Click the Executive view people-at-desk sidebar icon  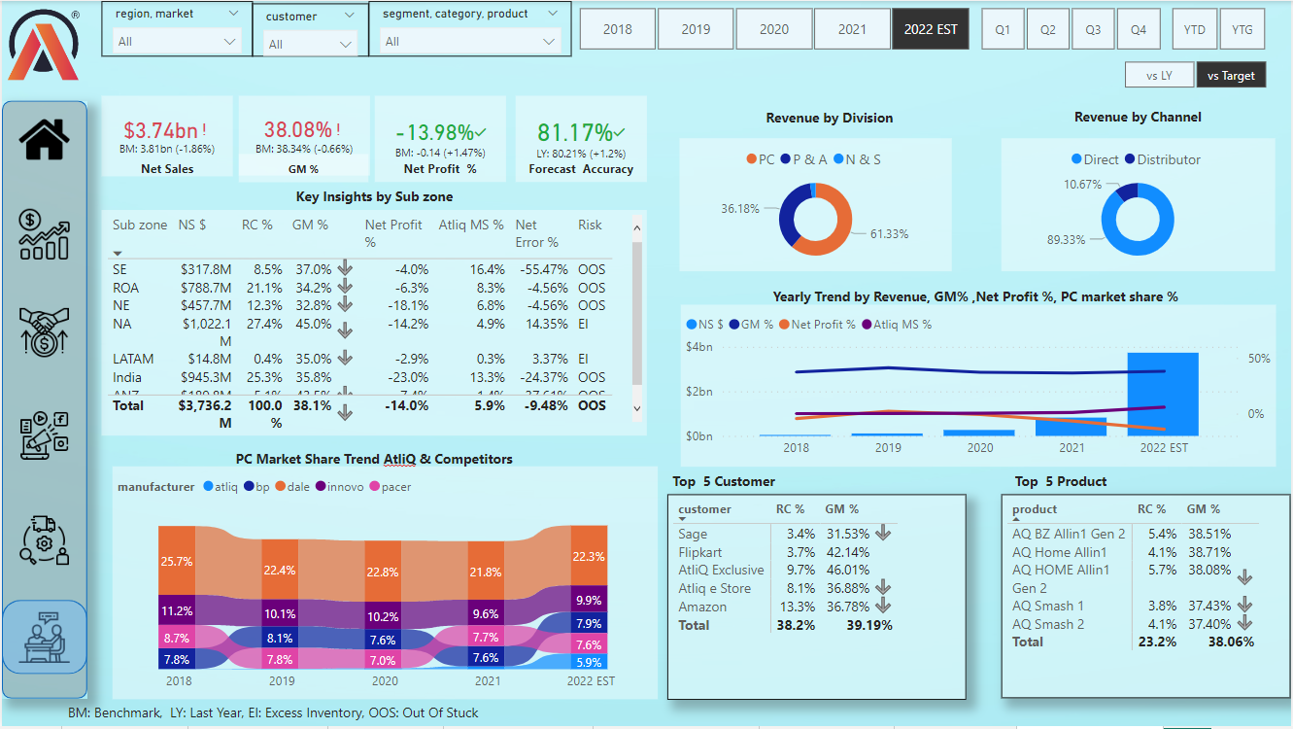pos(44,637)
